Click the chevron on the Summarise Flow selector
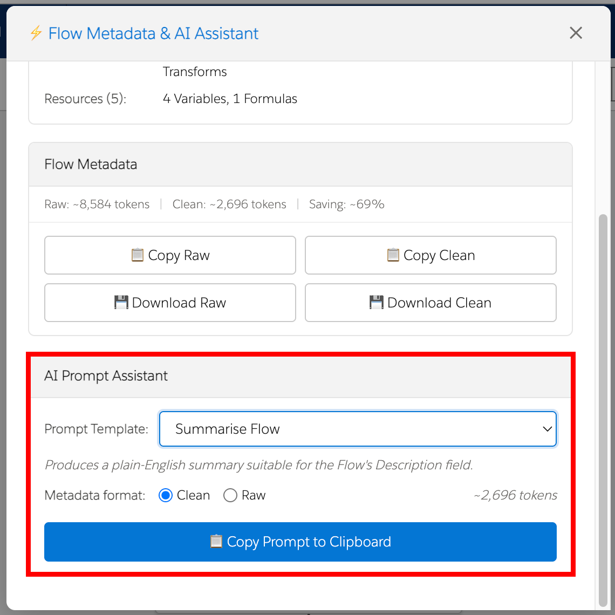Screen dimensions: 615x615 coord(548,428)
